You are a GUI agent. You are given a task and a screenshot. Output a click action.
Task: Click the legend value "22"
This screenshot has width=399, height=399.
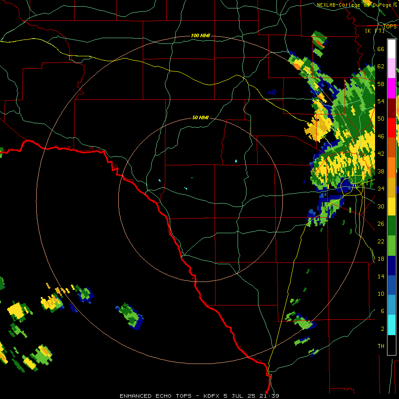tap(381, 241)
